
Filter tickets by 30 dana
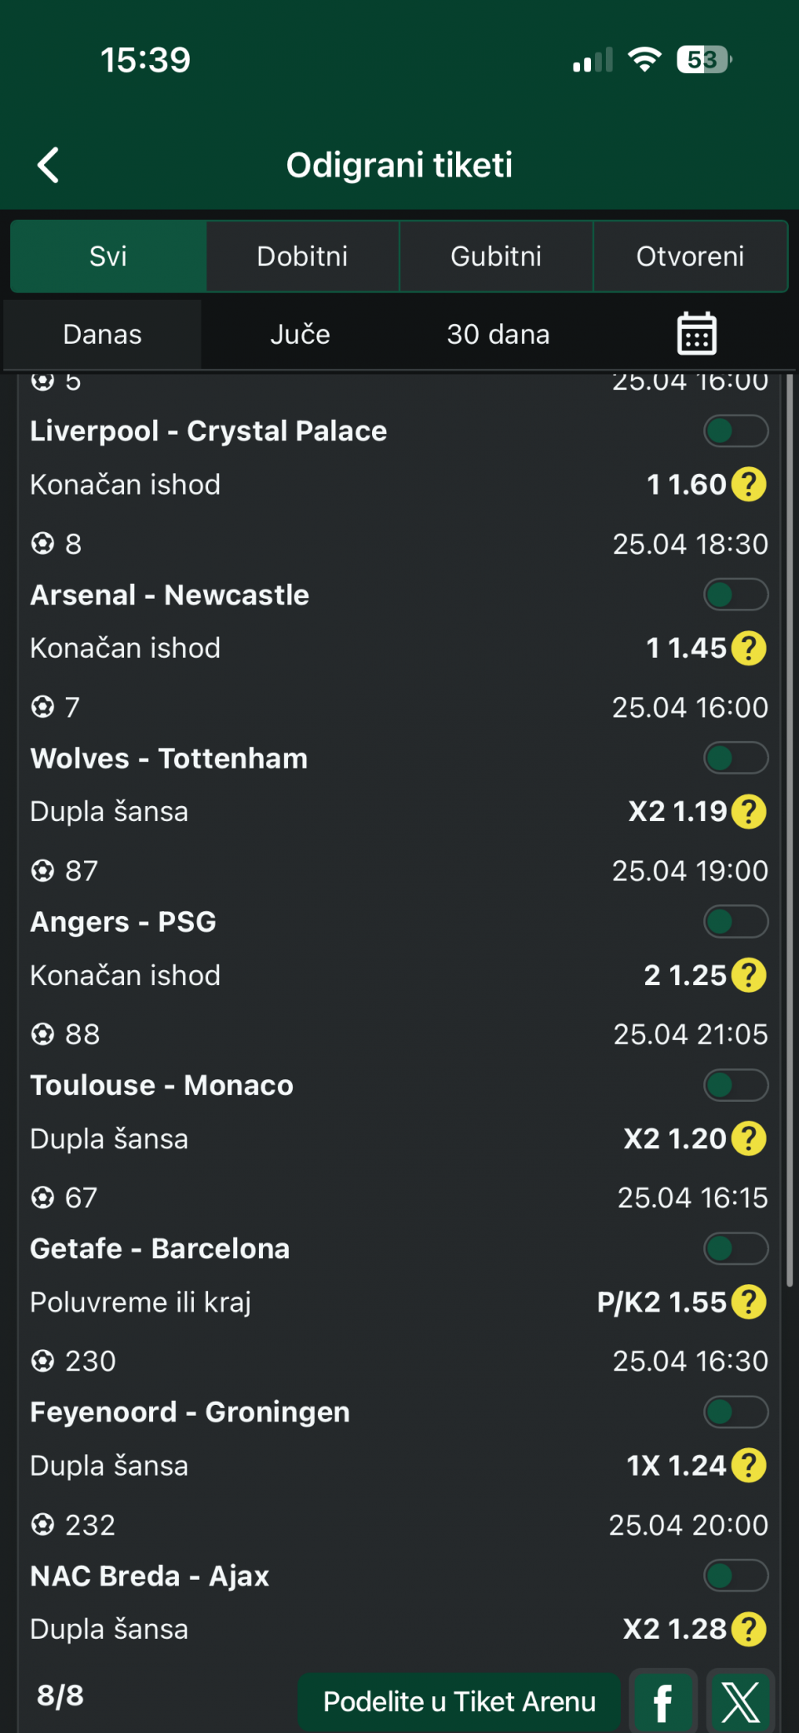point(498,335)
